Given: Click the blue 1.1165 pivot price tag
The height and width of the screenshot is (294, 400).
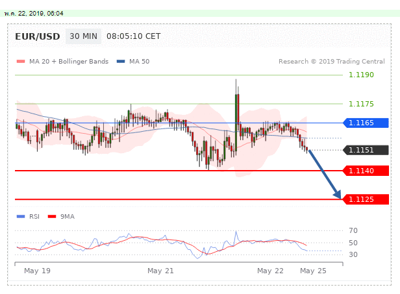Looking at the screenshot, I should point(366,123).
